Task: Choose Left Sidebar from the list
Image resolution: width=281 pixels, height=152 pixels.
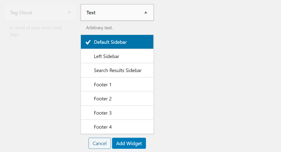Action: pyautogui.click(x=106, y=56)
